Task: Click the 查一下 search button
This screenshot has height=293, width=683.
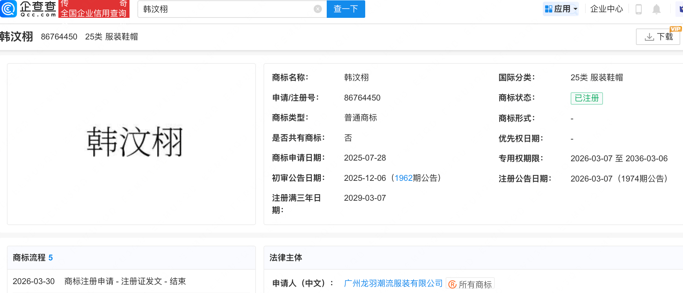Action: tap(346, 9)
